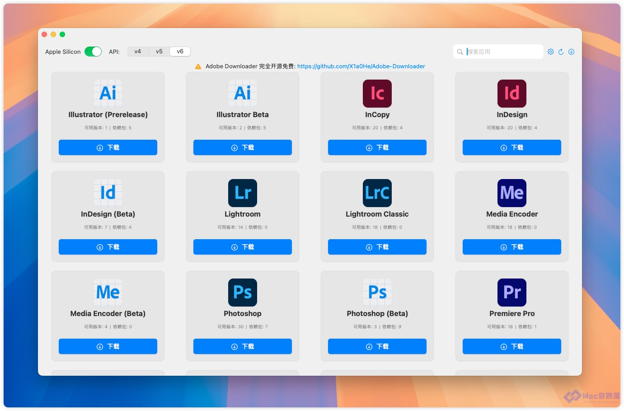Click the Photoshop app icon
624x411 pixels.
pos(243,293)
